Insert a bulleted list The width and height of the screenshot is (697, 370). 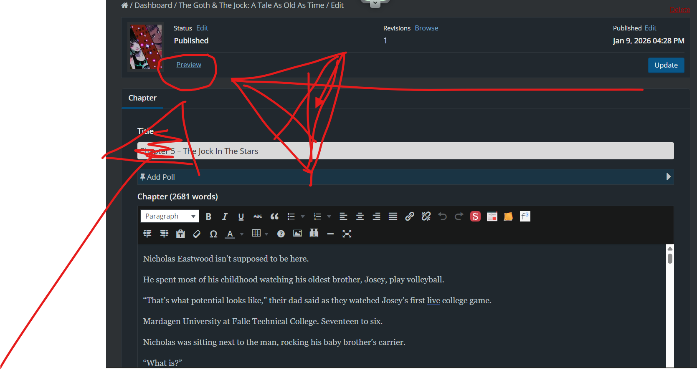(x=291, y=216)
